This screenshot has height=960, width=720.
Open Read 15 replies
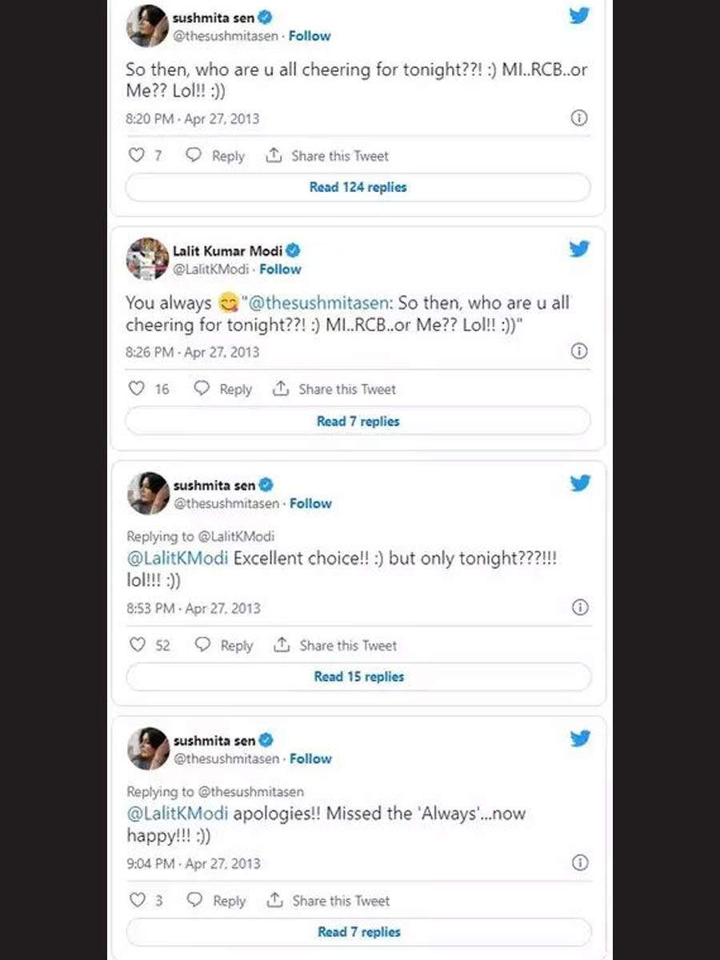point(359,677)
